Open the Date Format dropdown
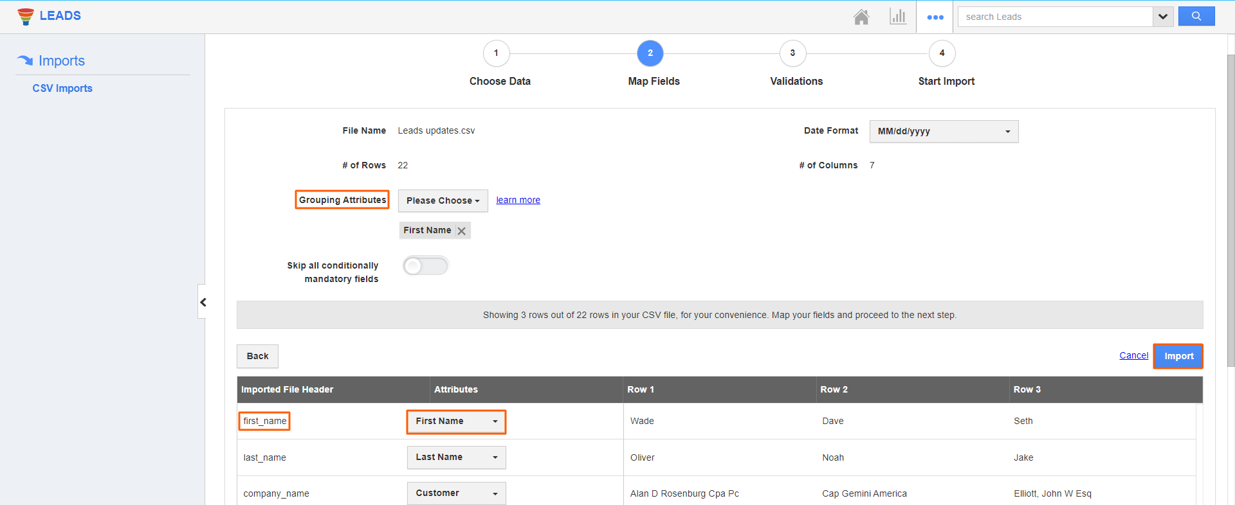 (x=943, y=132)
